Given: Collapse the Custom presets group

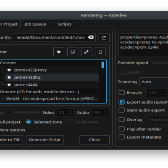Looking at the screenshot, I should (x=8, y=63).
